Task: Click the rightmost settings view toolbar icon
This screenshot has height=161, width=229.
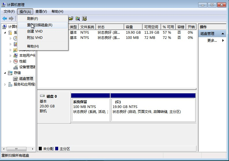Action: coord(84,18)
